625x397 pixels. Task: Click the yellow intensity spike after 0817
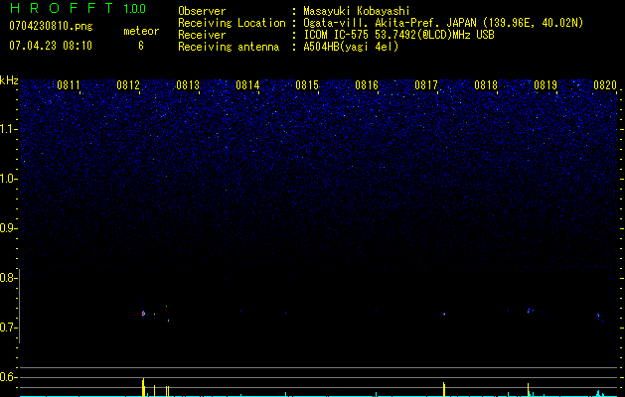pos(443,389)
